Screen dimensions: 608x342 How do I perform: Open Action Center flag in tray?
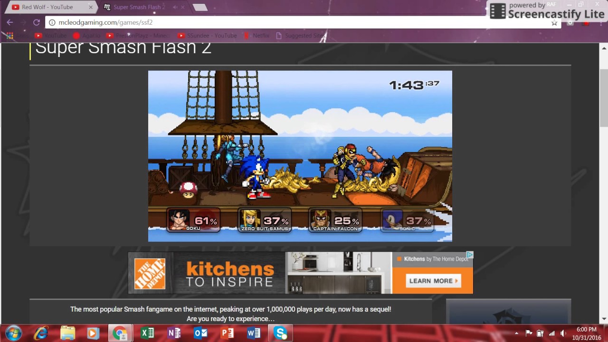pos(529,333)
